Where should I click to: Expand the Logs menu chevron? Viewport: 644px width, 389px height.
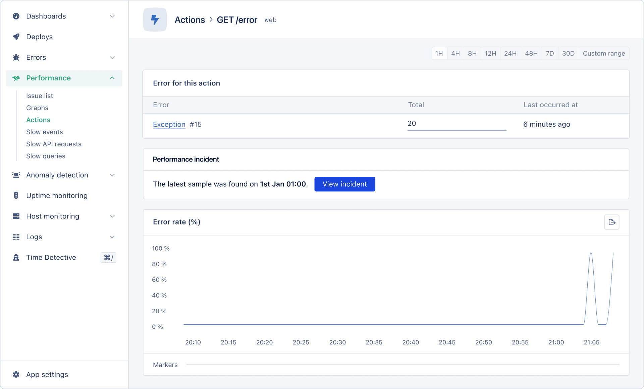point(112,237)
